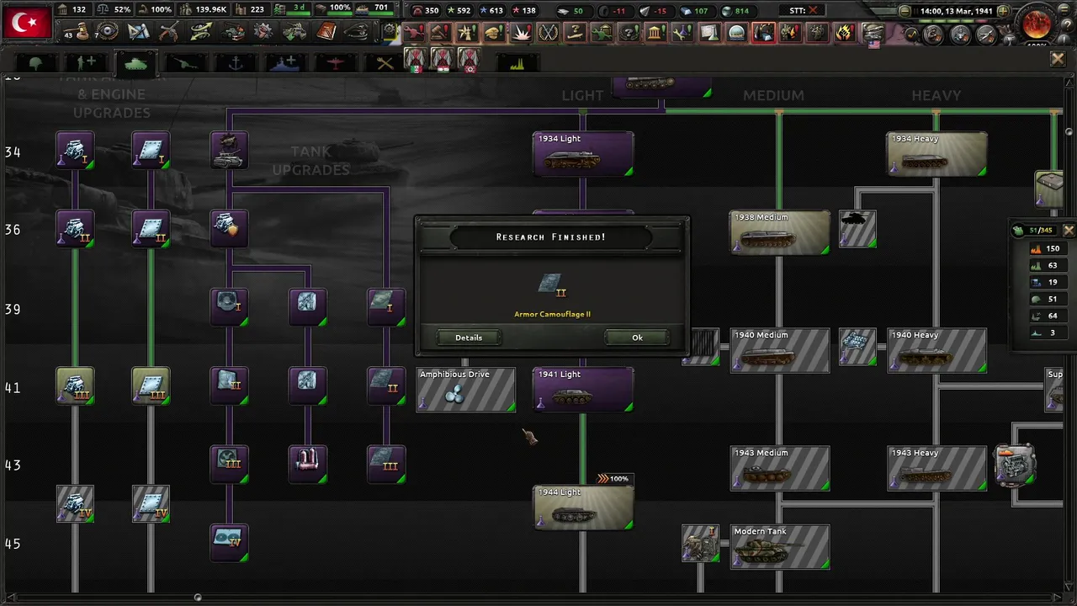
Task: Select the Armor III upgrade icon
Action: pos(151,385)
